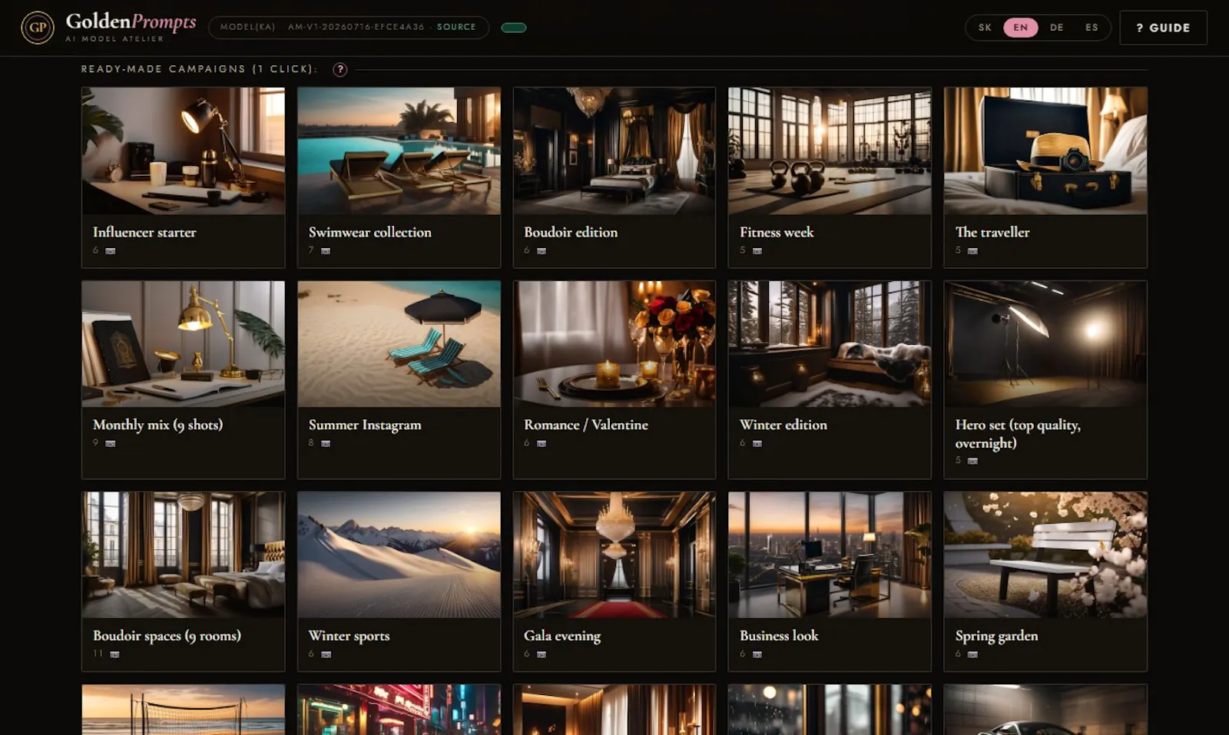Launch the Hero set studio-light thumbnail
Viewport: 1229px width, 735px height.
pos(1045,344)
